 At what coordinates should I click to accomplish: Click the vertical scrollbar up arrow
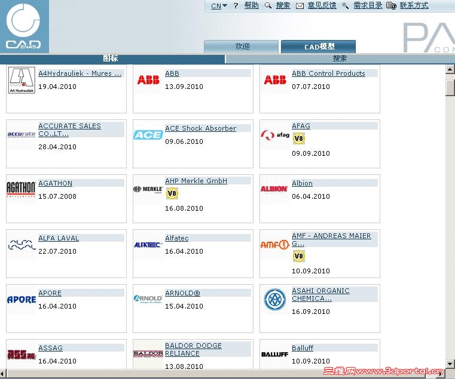click(450, 69)
